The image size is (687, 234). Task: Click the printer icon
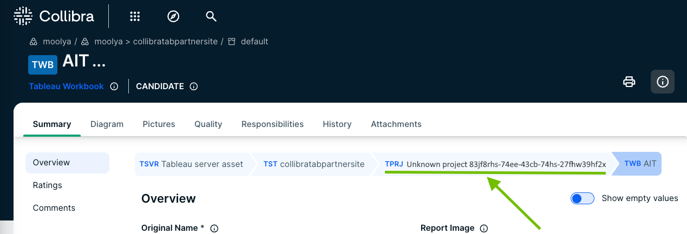tap(629, 82)
